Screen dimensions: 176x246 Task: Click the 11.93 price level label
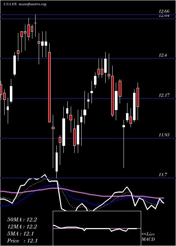click(x=164, y=135)
